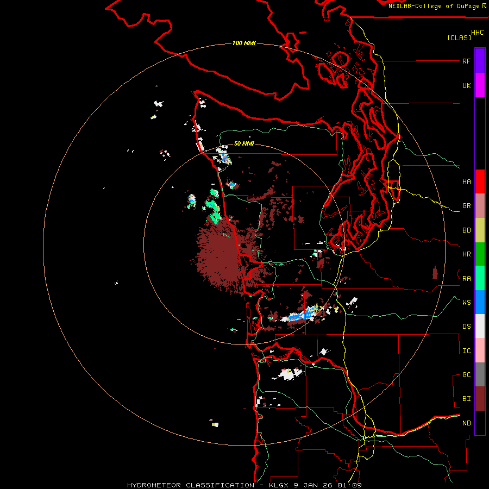
Task: Click the DS white legend swatch
Action: [x=480, y=326]
